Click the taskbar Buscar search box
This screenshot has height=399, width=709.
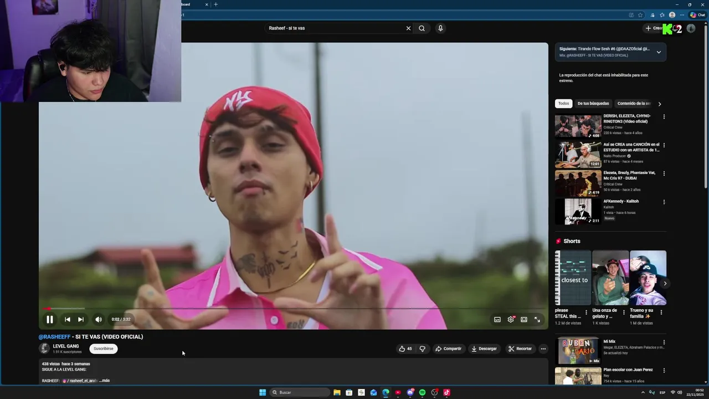(300, 392)
